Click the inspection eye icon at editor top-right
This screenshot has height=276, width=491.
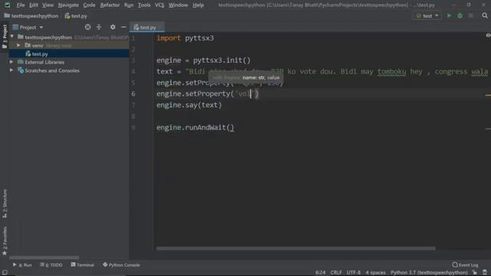(488, 35)
